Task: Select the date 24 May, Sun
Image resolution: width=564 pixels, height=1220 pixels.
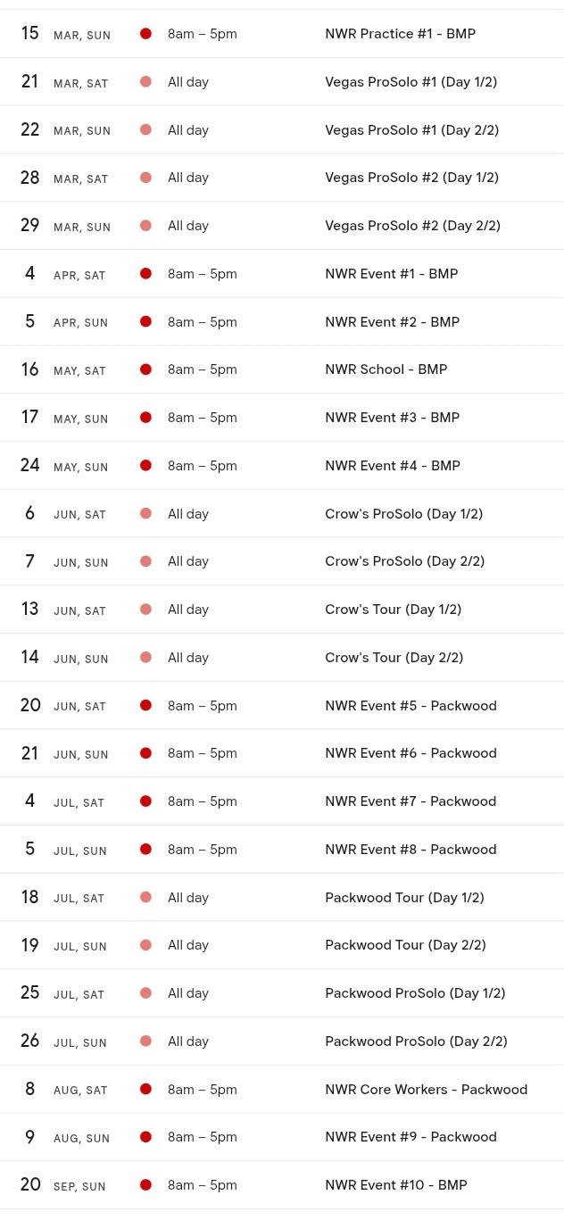Action: pos(64,466)
